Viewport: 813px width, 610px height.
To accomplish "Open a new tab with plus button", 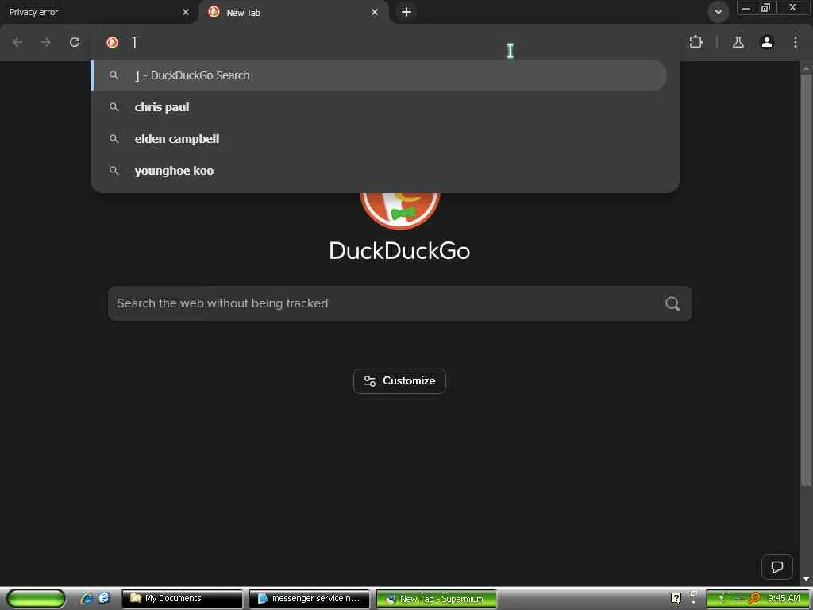I will 406,12.
